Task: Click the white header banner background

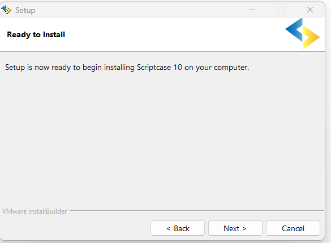Action: 169,35
